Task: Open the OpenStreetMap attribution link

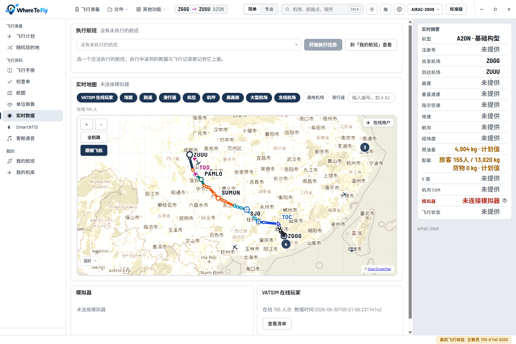Action: [x=379, y=269]
